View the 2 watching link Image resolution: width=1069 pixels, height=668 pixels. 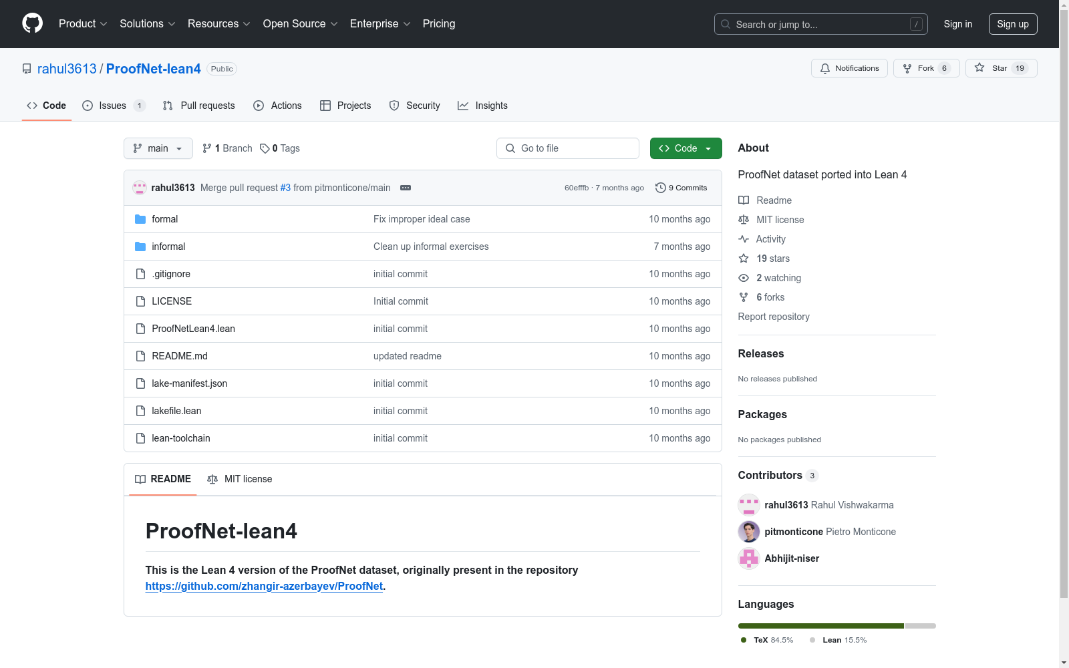pyautogui.click(x=770, y=278)
